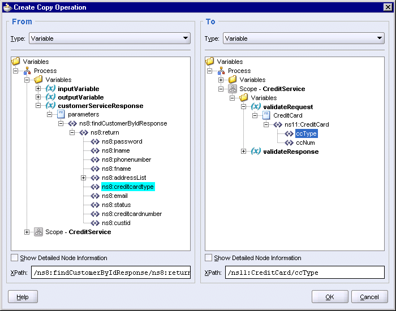Click the element icon beside ns8:password

pos(95,141)
